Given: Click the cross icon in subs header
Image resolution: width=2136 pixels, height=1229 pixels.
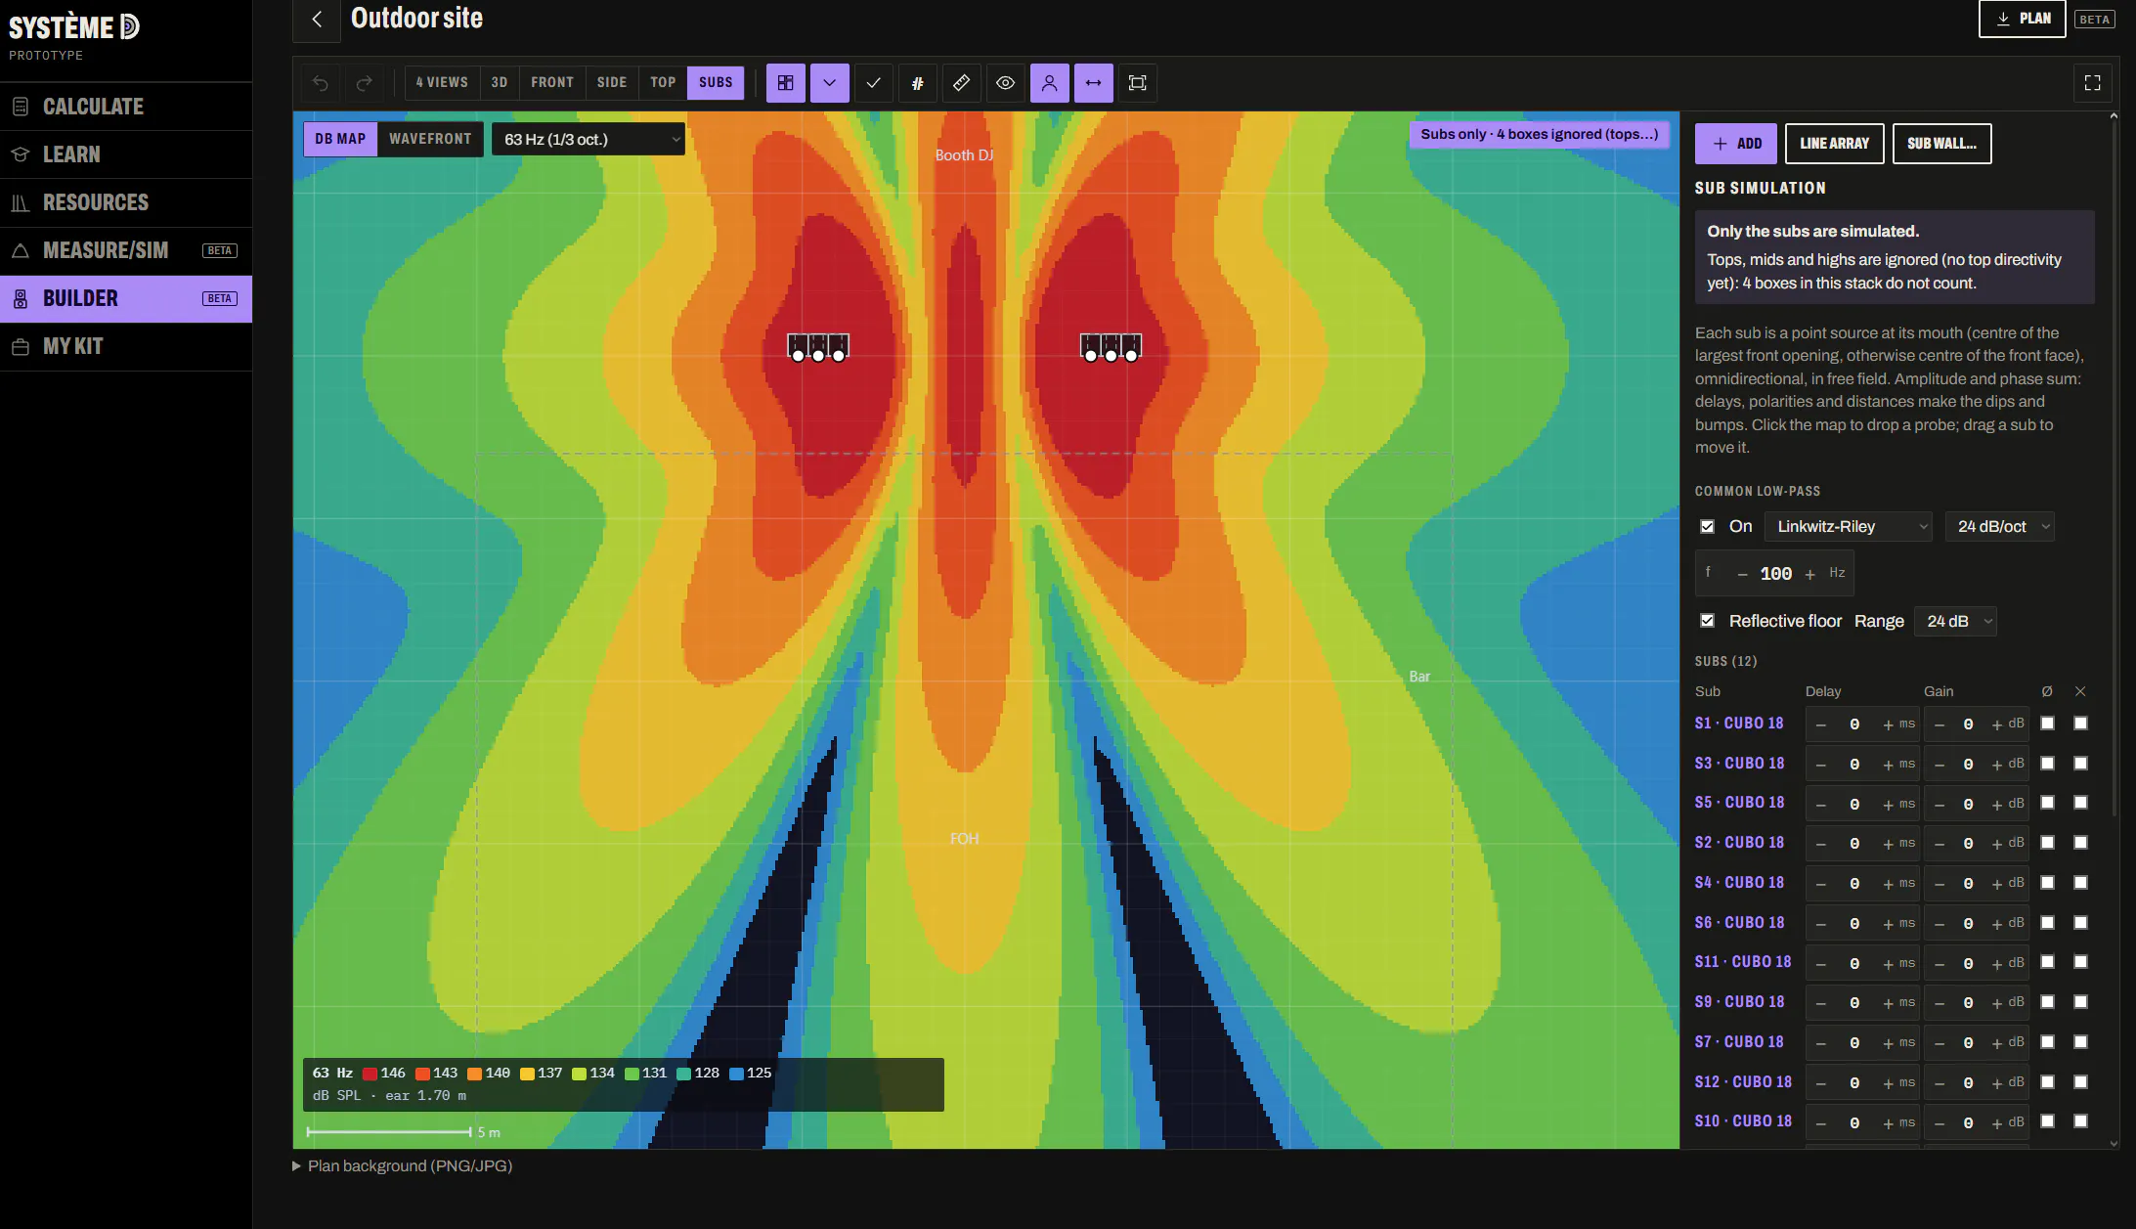Looking at the screenshot, I should pyautogui.click(x=2080, y=691).
